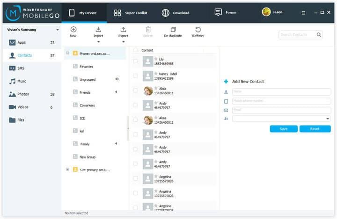Switch to the Super Toolkit tab
Screen dimensions: 337x219
[131, 13]
